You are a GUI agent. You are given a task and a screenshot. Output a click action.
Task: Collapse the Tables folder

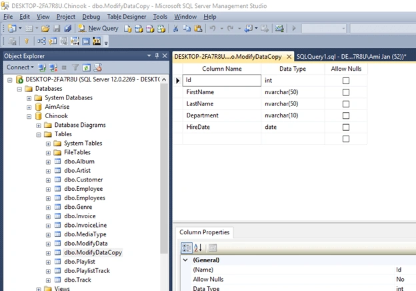click(x=39, y=135)
